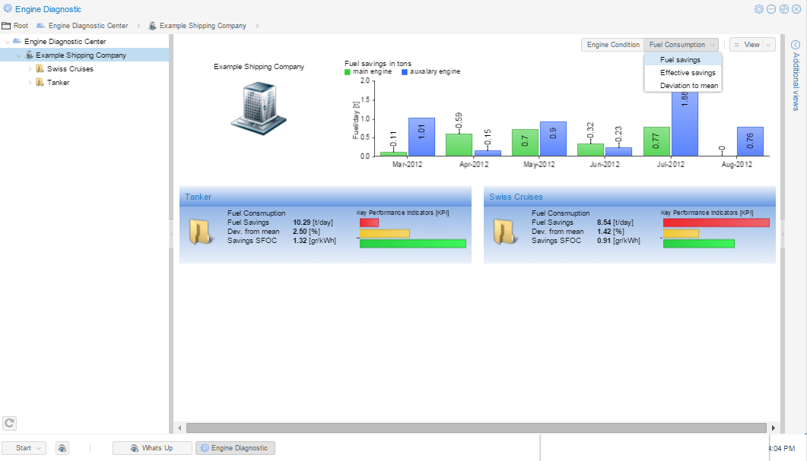807x461 pixels.
Task: Open the Whats Up taskbar button
Action: (152, 448)
